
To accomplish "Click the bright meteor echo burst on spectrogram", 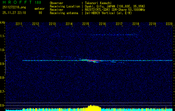I will pos(93,60).
